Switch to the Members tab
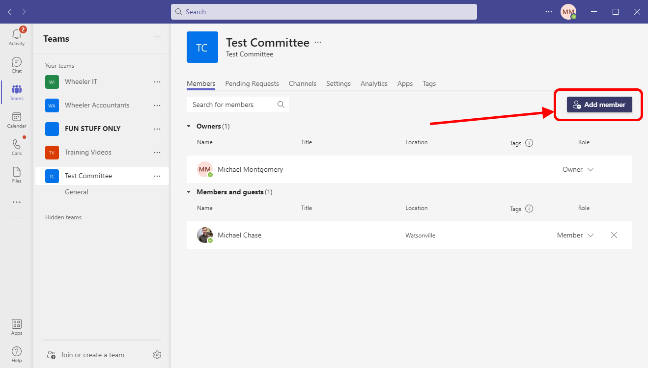The width and height of the screenshot is (648, 368). [201, 83]
